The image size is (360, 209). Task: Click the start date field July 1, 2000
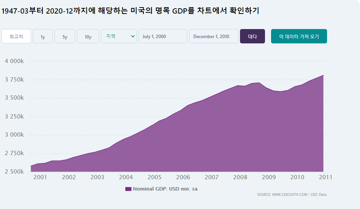coord(162,37)
